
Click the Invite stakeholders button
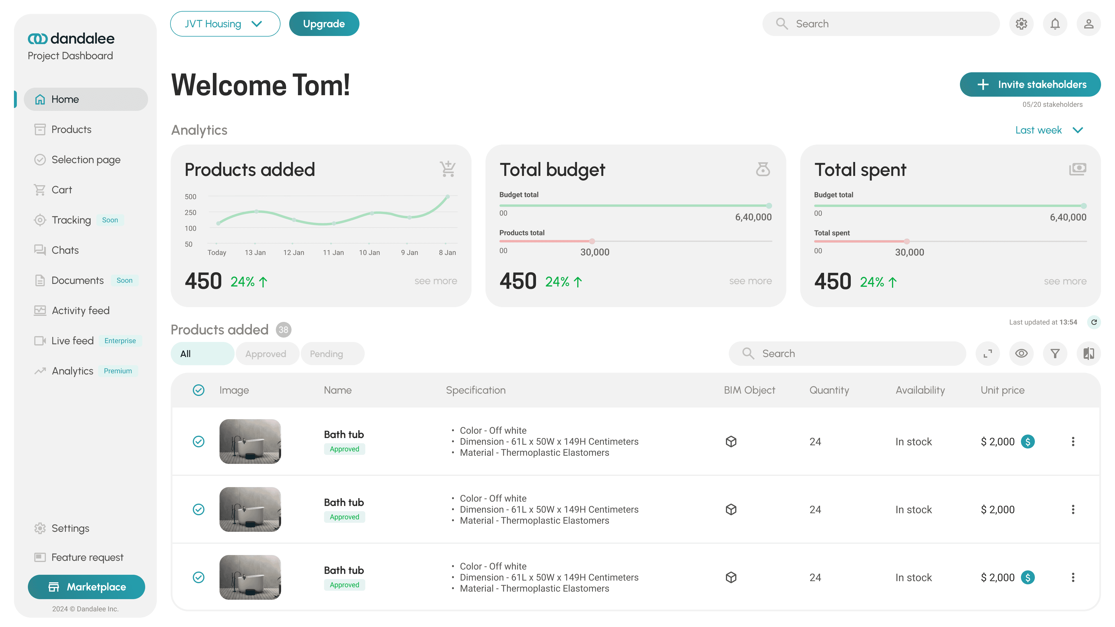[x=1030, y=84]
